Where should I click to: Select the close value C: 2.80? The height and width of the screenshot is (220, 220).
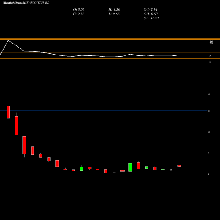coord(79,14)
